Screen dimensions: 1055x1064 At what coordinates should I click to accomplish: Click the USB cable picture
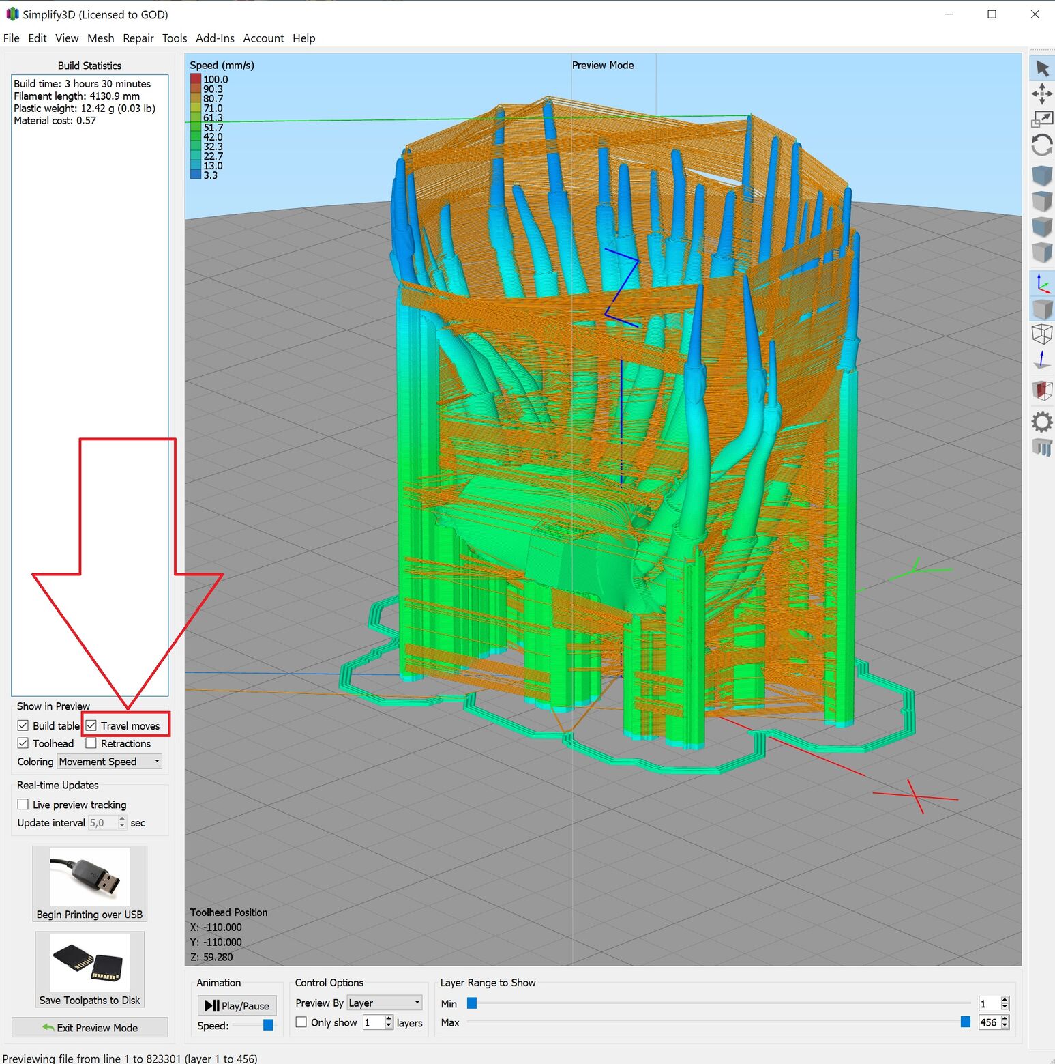click(89, 877)
